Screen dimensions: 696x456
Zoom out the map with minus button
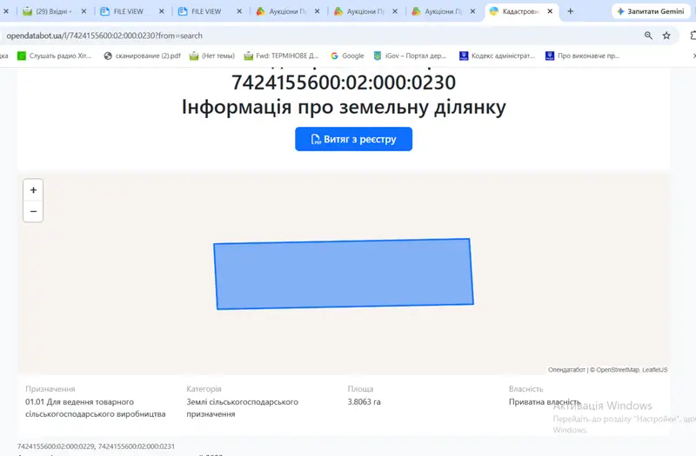click(33, 211)
